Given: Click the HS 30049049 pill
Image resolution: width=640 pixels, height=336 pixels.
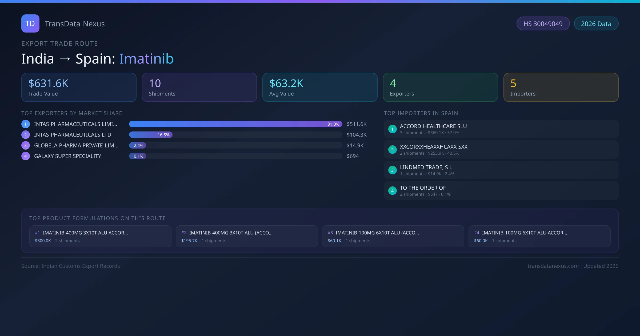Looking at the screenshot, I should 543,24.
